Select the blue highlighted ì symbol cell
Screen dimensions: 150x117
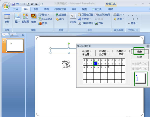click(x=95, y=64)
